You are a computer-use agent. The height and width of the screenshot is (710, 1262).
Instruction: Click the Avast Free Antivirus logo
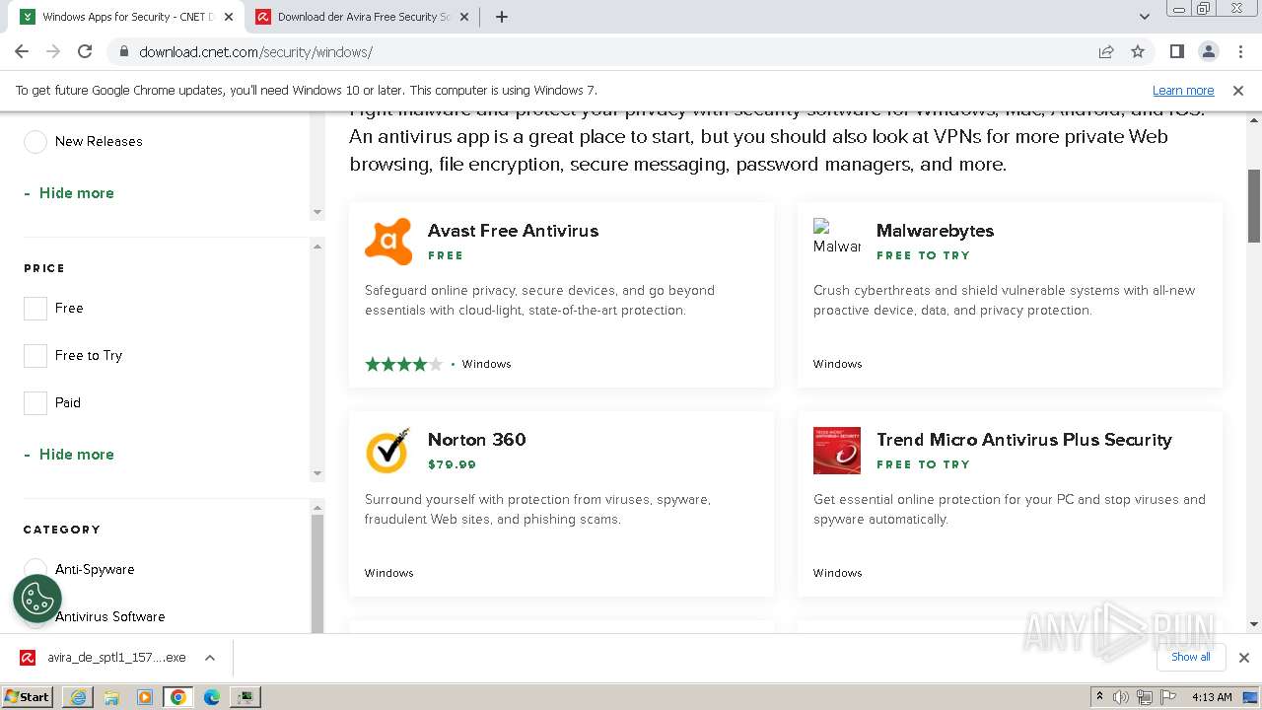388,242
